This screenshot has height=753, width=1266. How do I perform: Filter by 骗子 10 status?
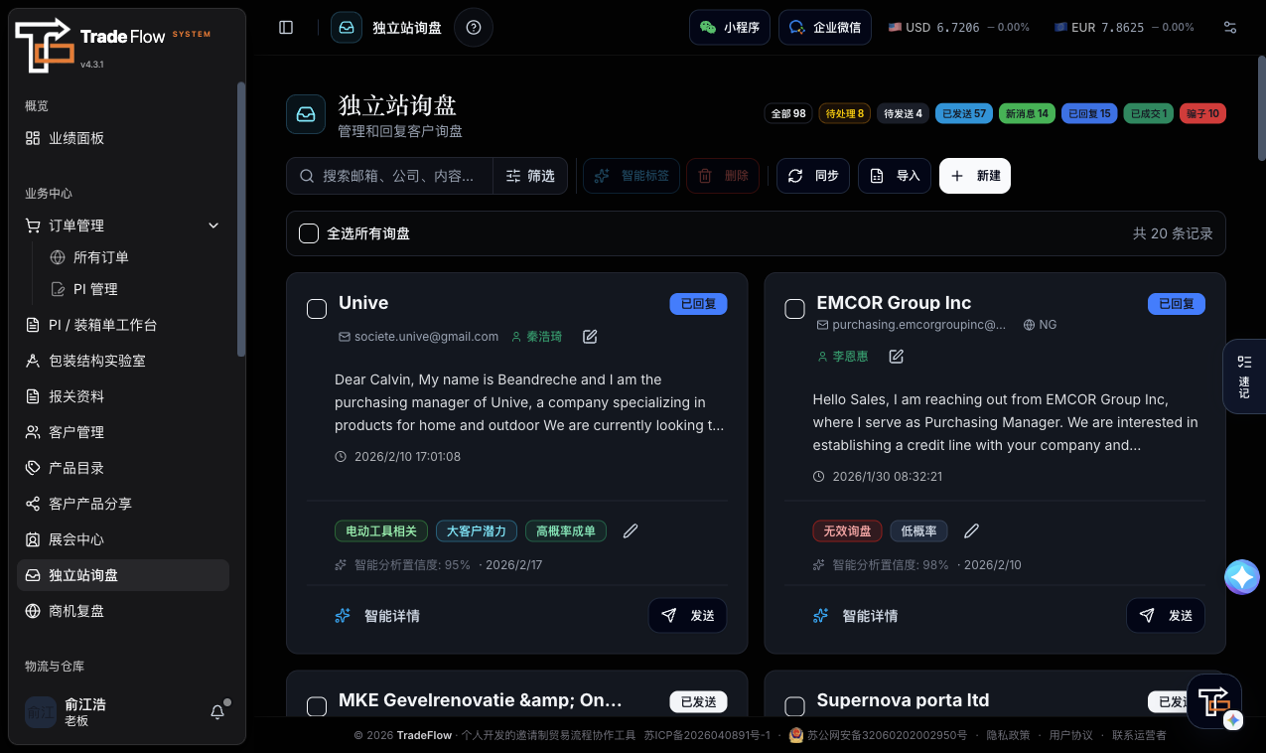click(1202, 113)
